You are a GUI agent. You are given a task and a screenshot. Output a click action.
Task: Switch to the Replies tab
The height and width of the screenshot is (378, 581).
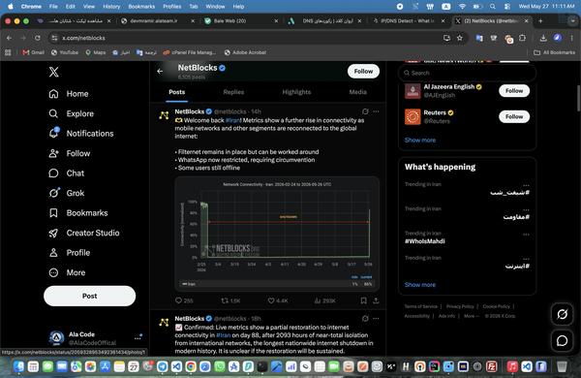tap(233, 92)
